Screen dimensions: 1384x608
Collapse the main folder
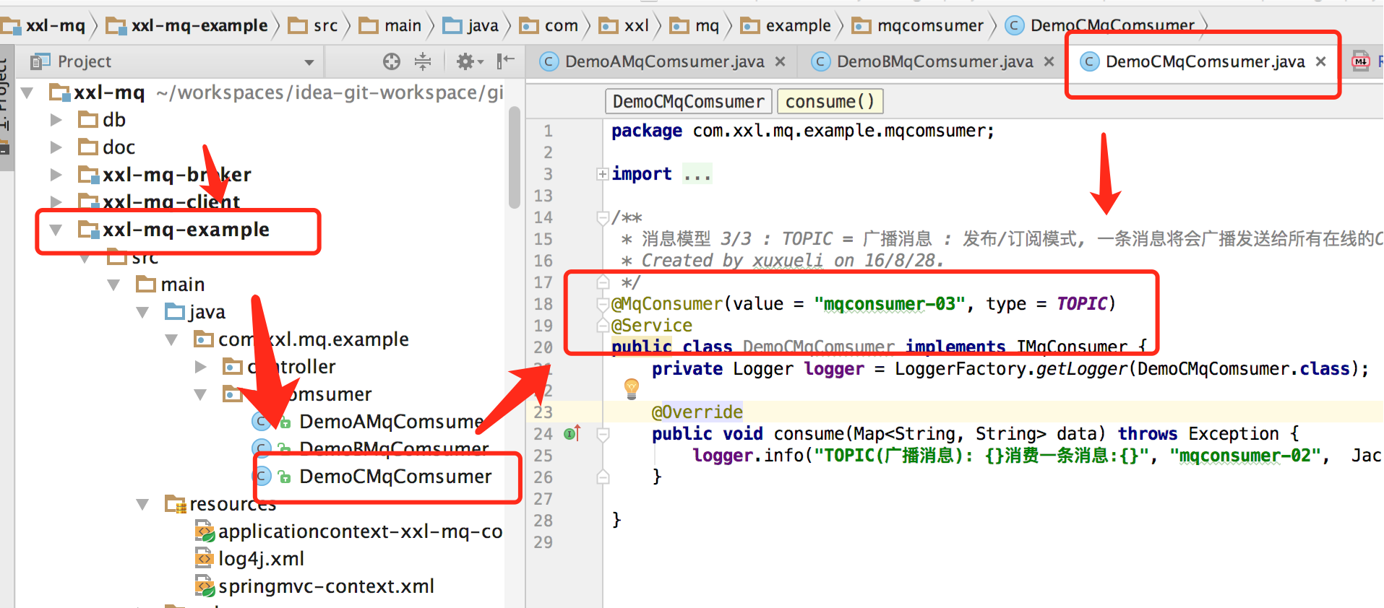(x=113, y=285)
